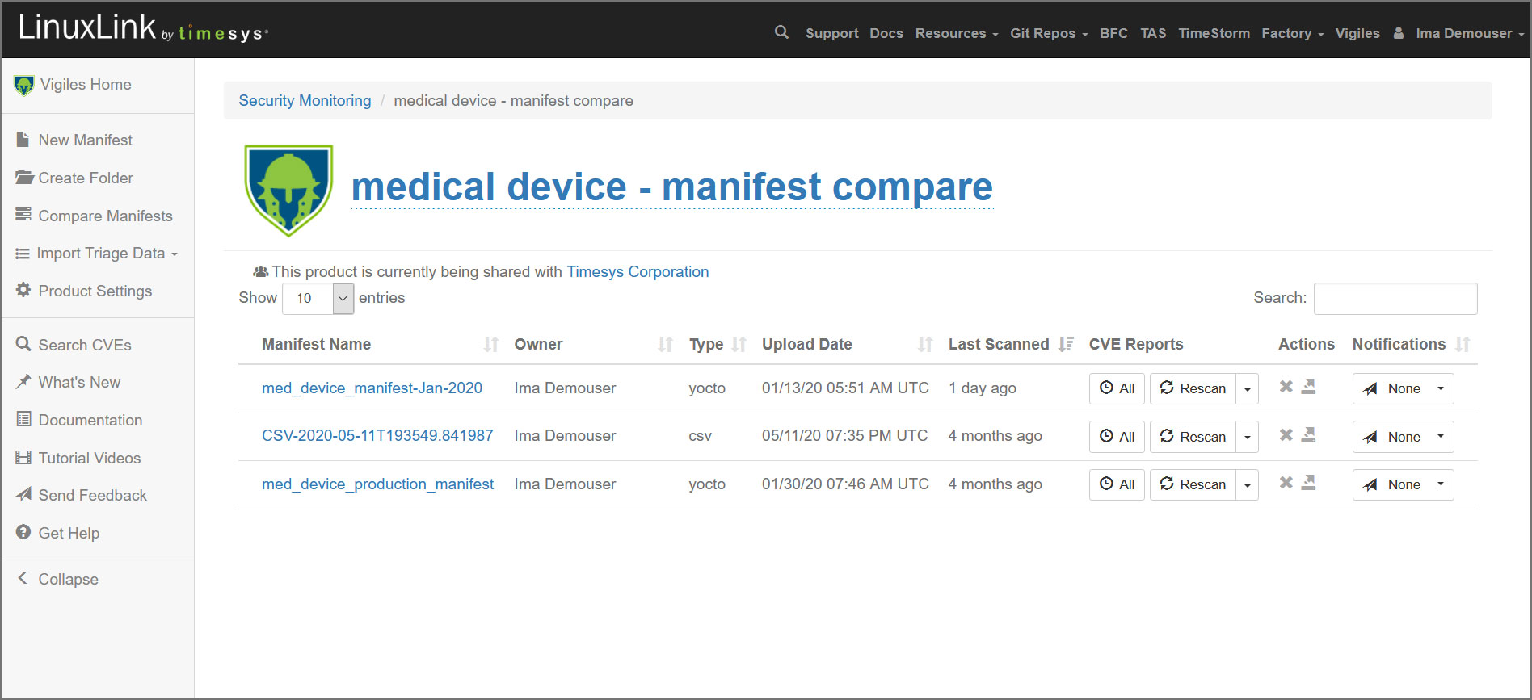This screenshot has height=700, width=1532.
Task: Open notifications dropdown for med_device_production_manifest
Action: point(1403,484)
